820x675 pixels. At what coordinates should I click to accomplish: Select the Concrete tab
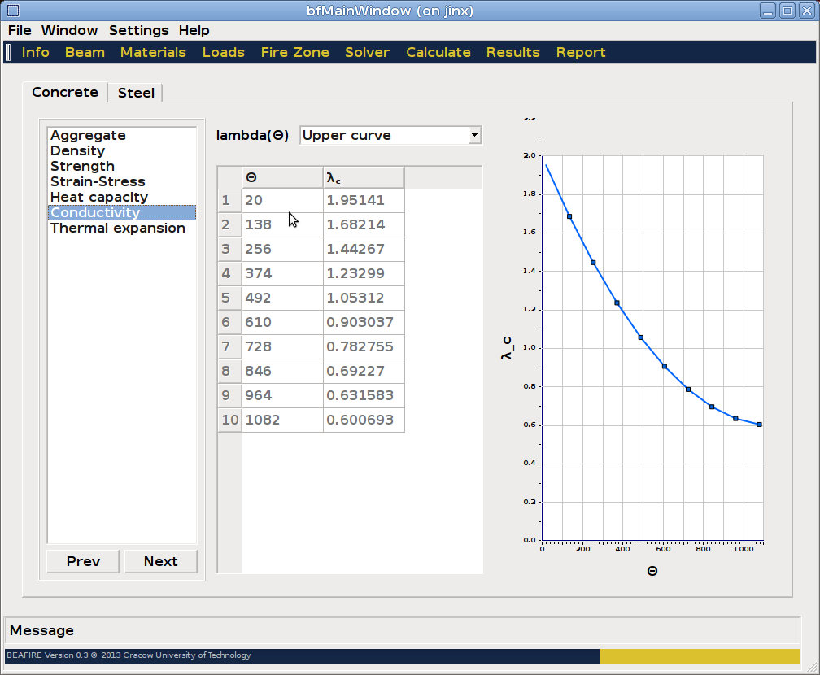click(65, 92)
